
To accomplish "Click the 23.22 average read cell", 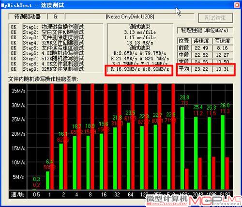I will pos(201,69).
